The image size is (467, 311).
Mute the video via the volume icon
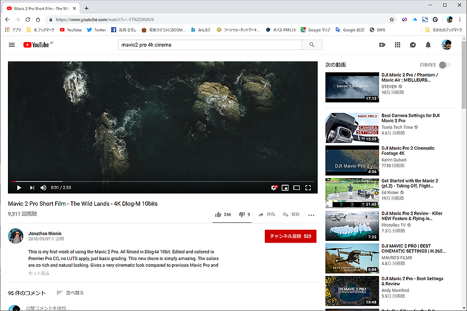pyautogui.click(x=43, y=188)
